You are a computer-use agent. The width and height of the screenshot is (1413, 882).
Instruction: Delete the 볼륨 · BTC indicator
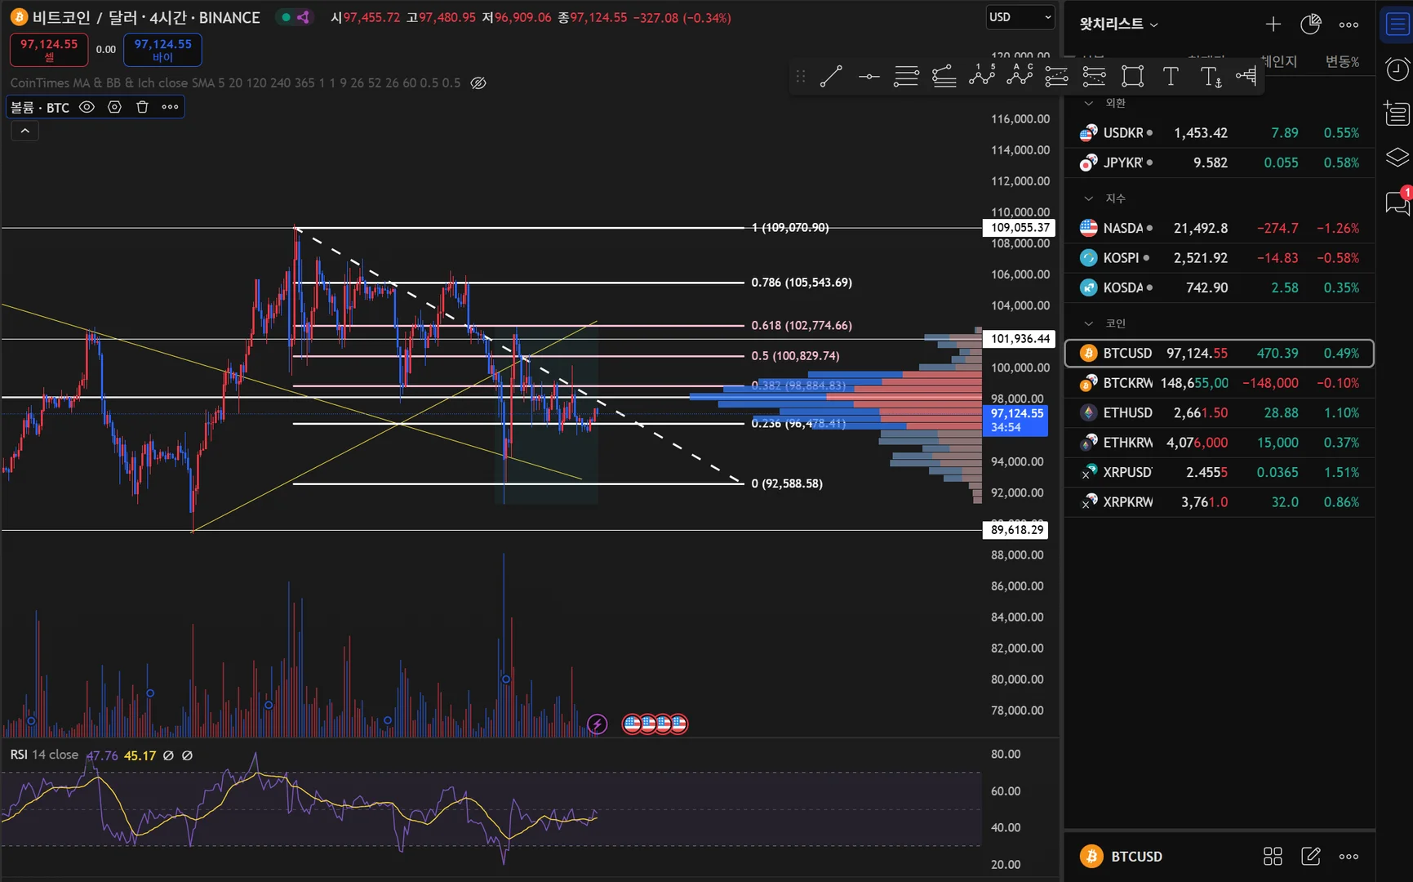pos(142,107)
